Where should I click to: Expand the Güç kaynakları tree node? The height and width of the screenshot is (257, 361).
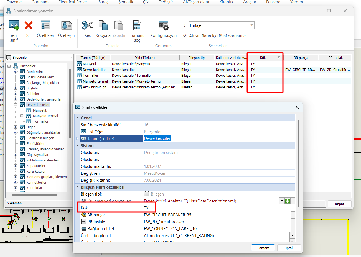[16, 155]
